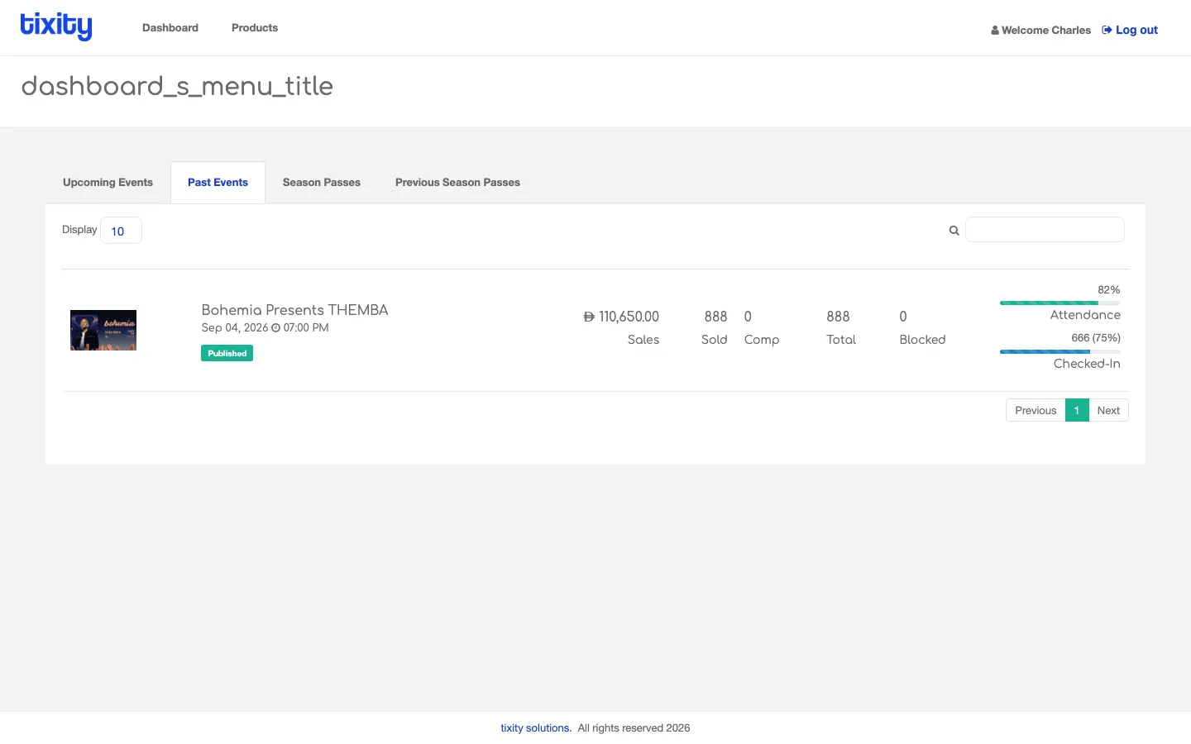Open the Display count dropdown

tap(121, 231)
